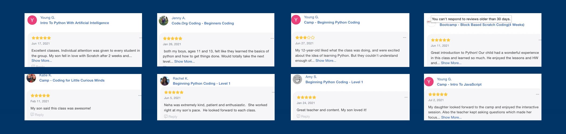Expand 'Show More' on Jul 2, 2021 review
The width and height of the screenshot is (566, 134).
451,117
